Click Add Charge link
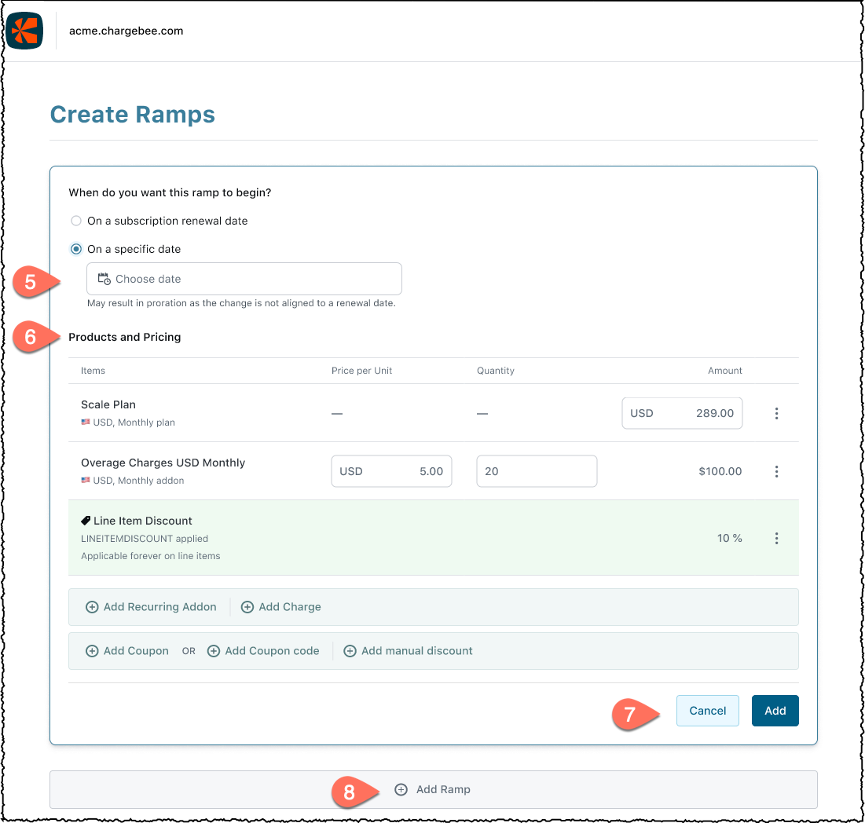 pos(289,607)
